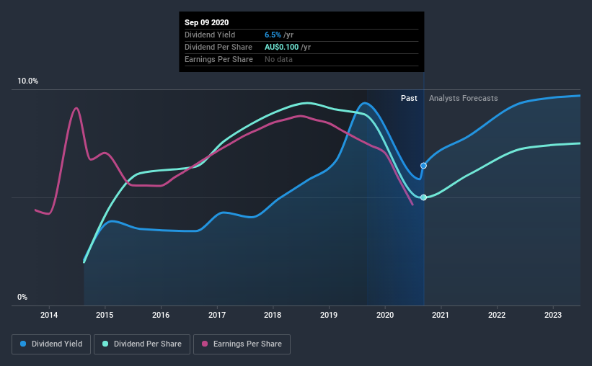Click the 2019 x-axis label
The image size is (592, 366).
point(329,315)
